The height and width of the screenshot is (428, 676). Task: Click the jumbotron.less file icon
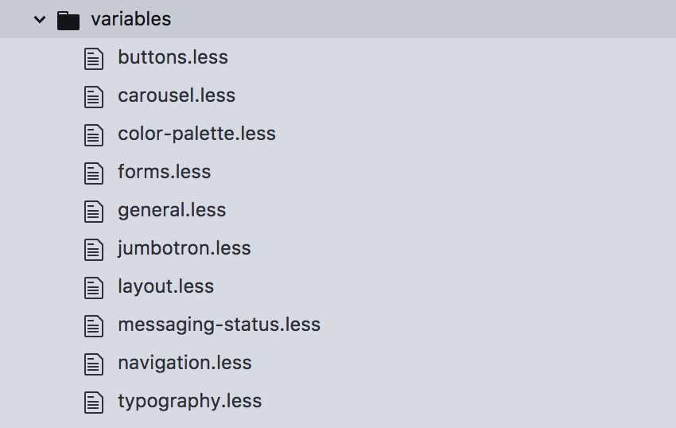click(x=94, y=249)
